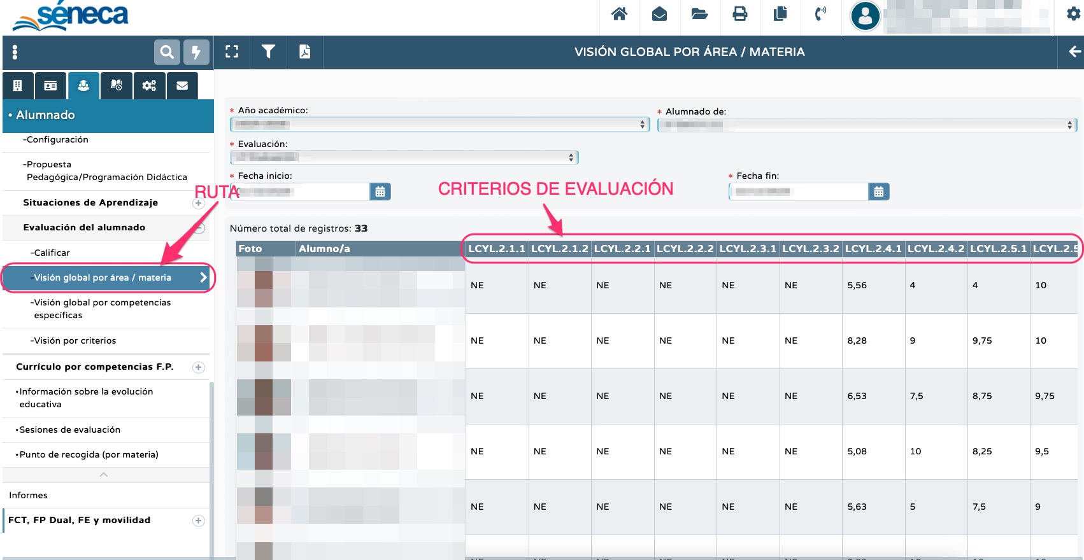This screenshot has height=560, width=1084.
Task: Expand Situaciones de Aprendizaje section
Action: click(x=199, y=203)
